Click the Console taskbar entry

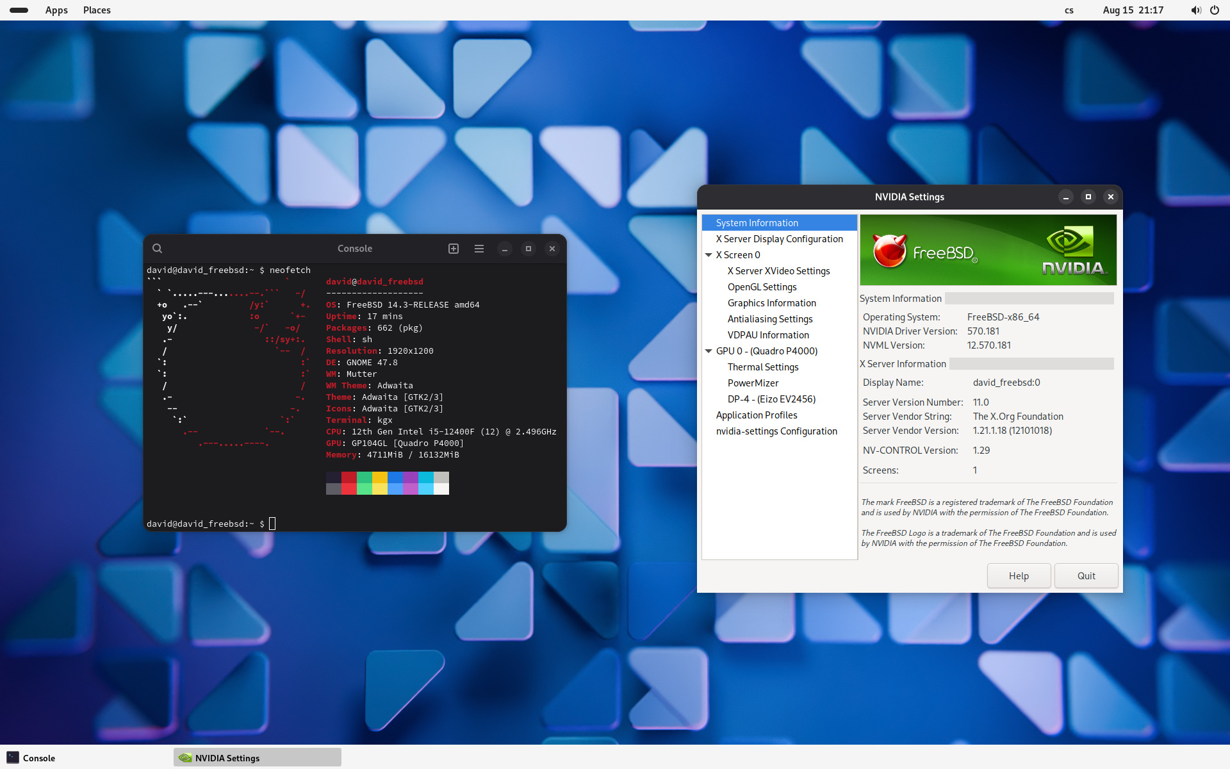pyautogui.click(x=31, y=757)
